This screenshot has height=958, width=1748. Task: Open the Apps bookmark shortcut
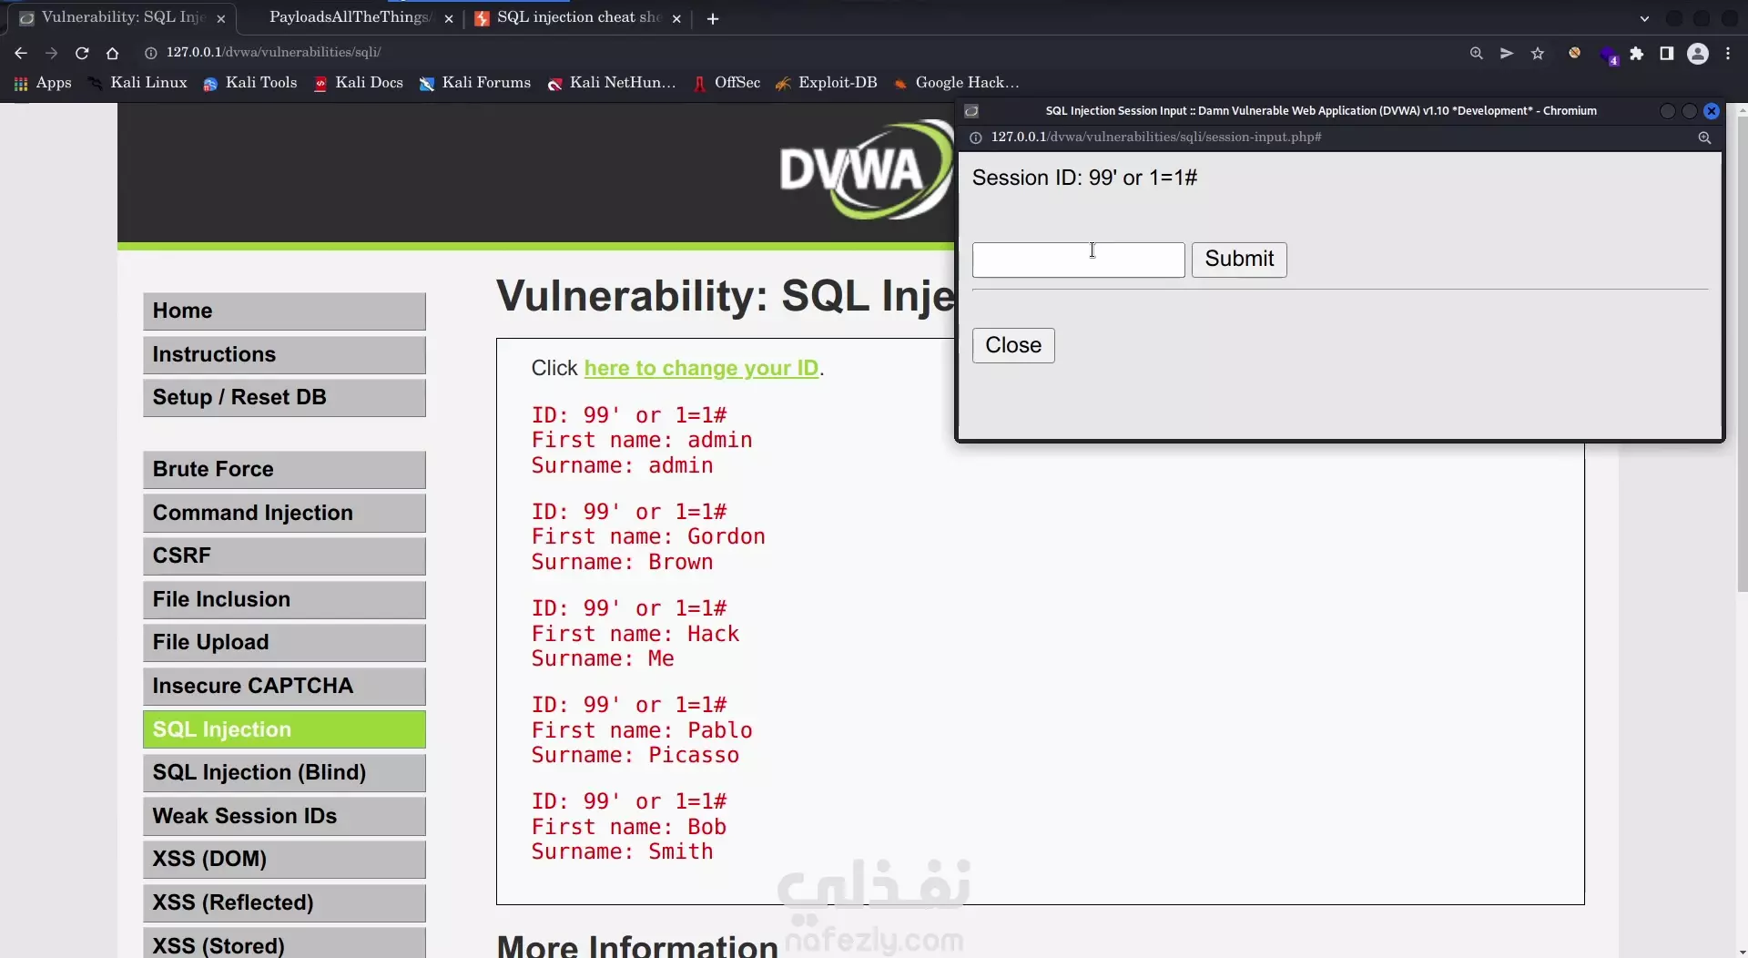click(x=43, y=83)
